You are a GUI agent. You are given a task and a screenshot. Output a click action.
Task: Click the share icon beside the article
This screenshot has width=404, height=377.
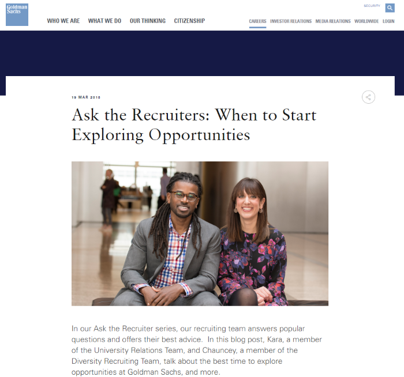368,97
